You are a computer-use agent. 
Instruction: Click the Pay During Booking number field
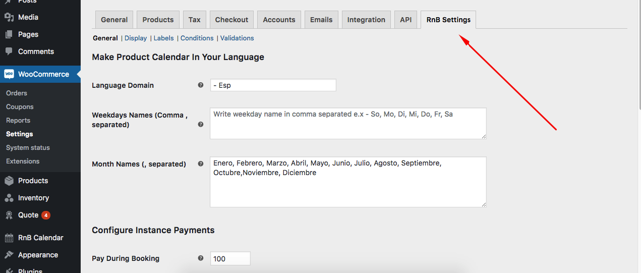[x=230, y=258]
